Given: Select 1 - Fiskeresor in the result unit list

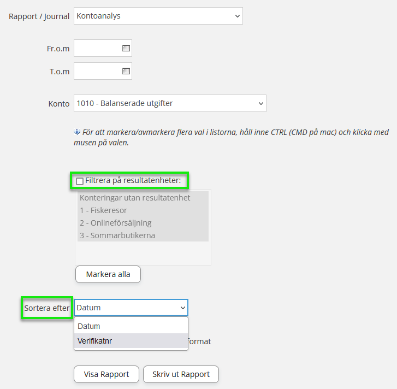Looking at the screenshot, I should click(x=104, y=210).
